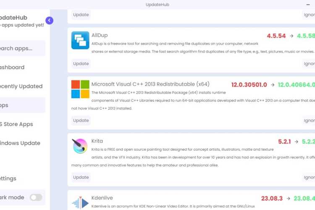Click installed version 12.0.30501.0
The width and height of the screenshot is (315, 210).
[249, 85]
